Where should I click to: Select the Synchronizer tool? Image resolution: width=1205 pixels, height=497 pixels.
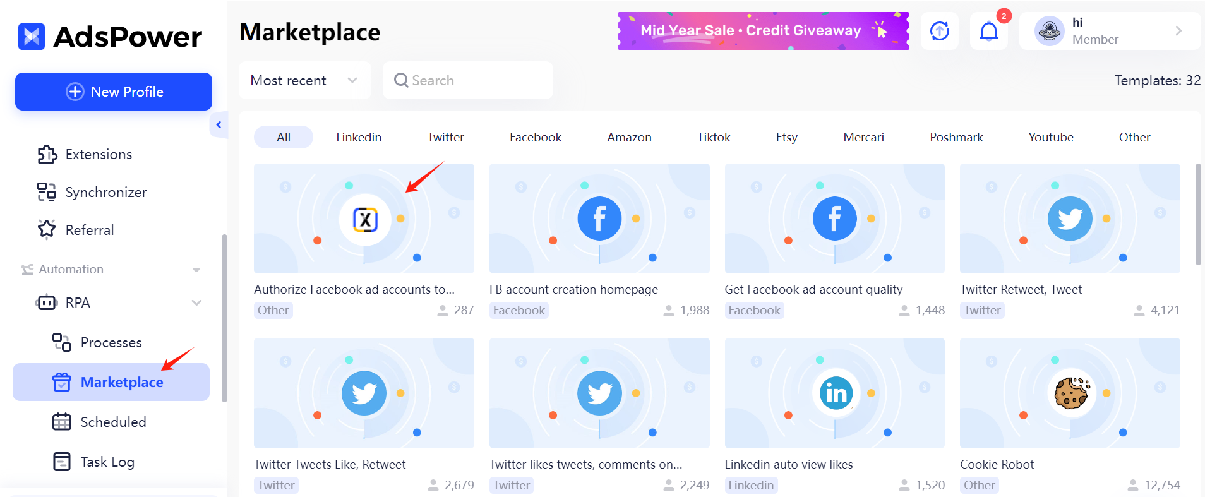click(x=105, y=192)
